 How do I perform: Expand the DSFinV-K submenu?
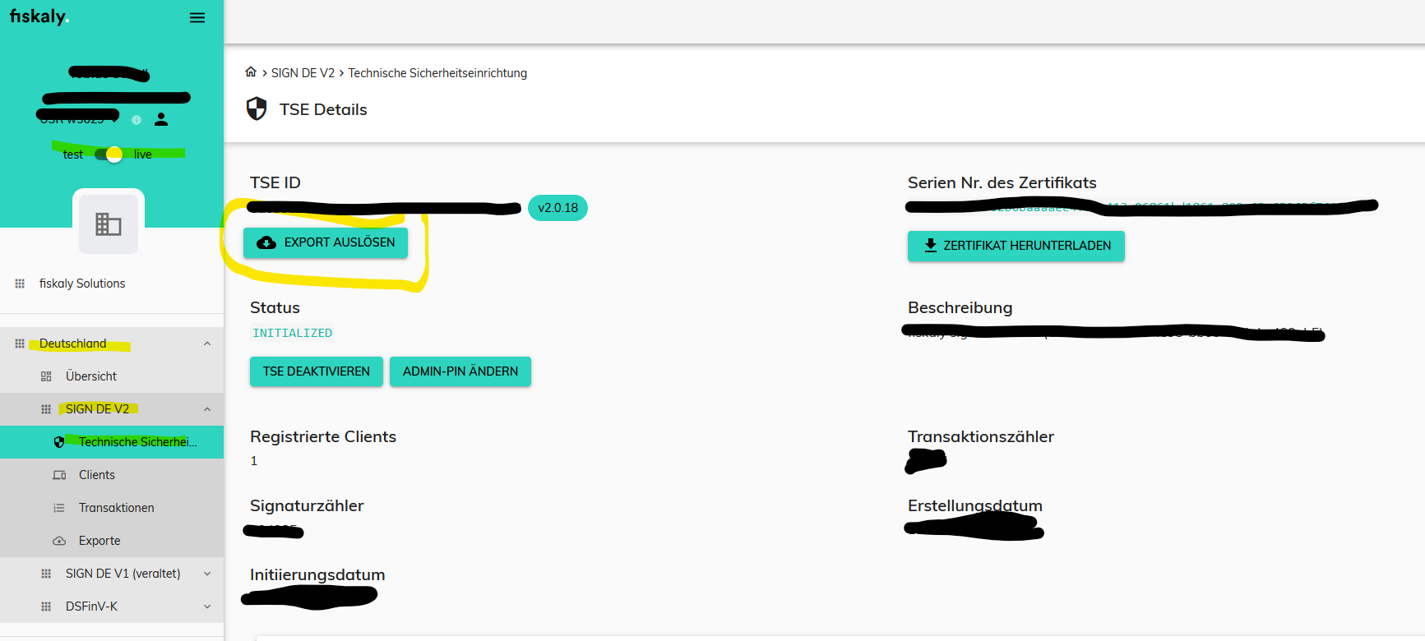(x=207, y=606)
